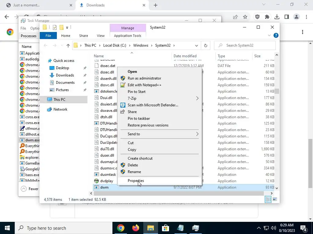This screenshot has height=234, width=313.
Task: Click Chrome profile avatar icon
Action: (x=296, y=17)
